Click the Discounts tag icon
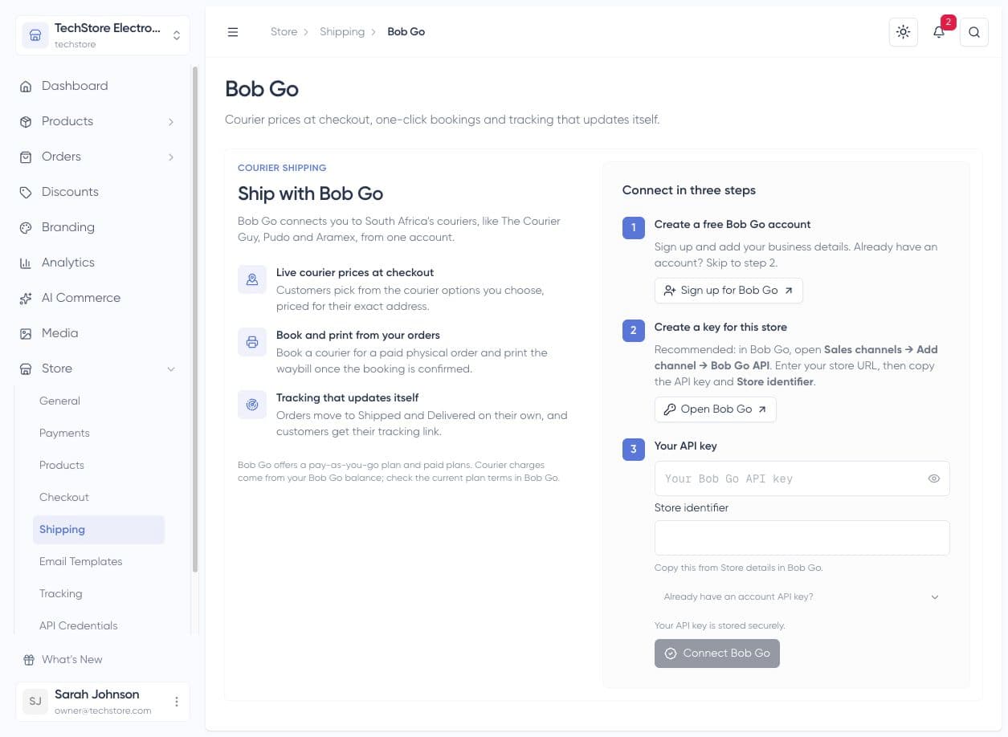Viewport: 1008px width, 737px height. pyautogui.click(x=26, y=192)
